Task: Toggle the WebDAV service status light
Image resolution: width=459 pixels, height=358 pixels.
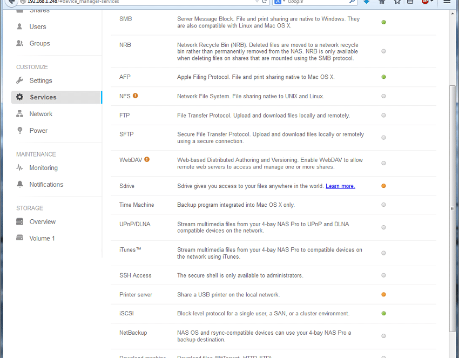Action: click(383, 163)
